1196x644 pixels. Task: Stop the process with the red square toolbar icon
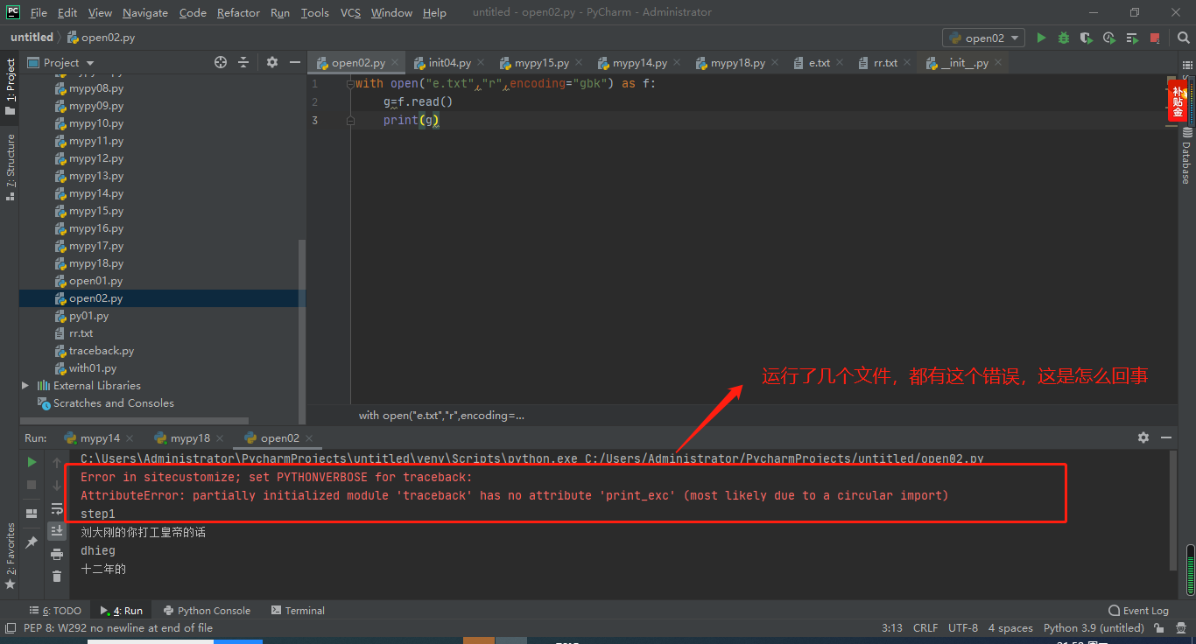pyautogui.click(x=1155, y=38)
